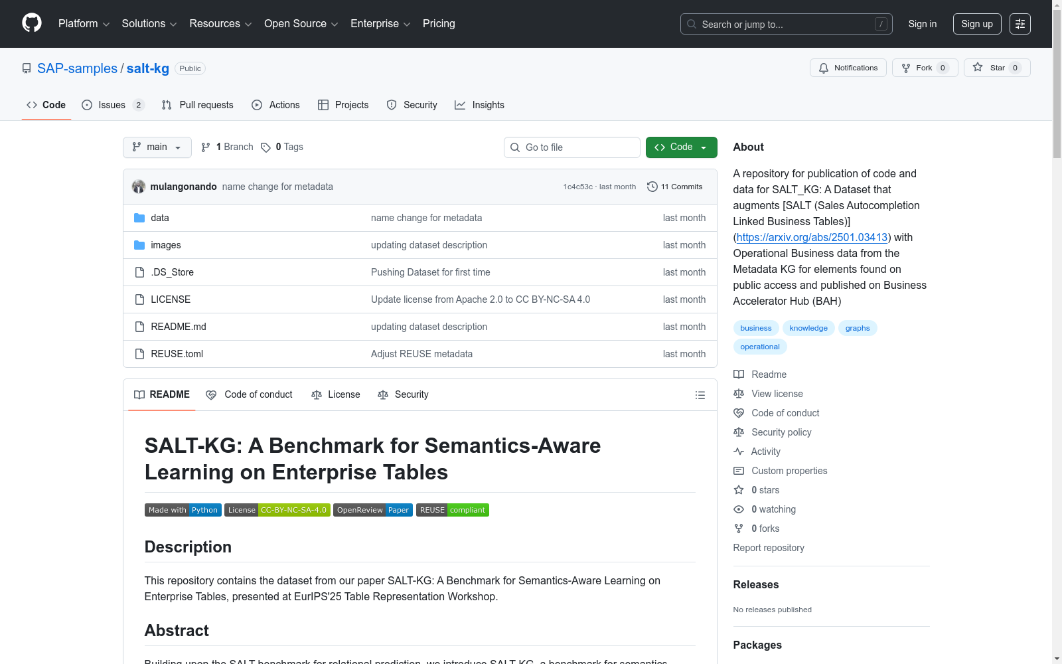Select the Code of conduct tab in README panel
Image resolution: width=1062 pixels, height=664 pixels.
click(x=249, y=394)
